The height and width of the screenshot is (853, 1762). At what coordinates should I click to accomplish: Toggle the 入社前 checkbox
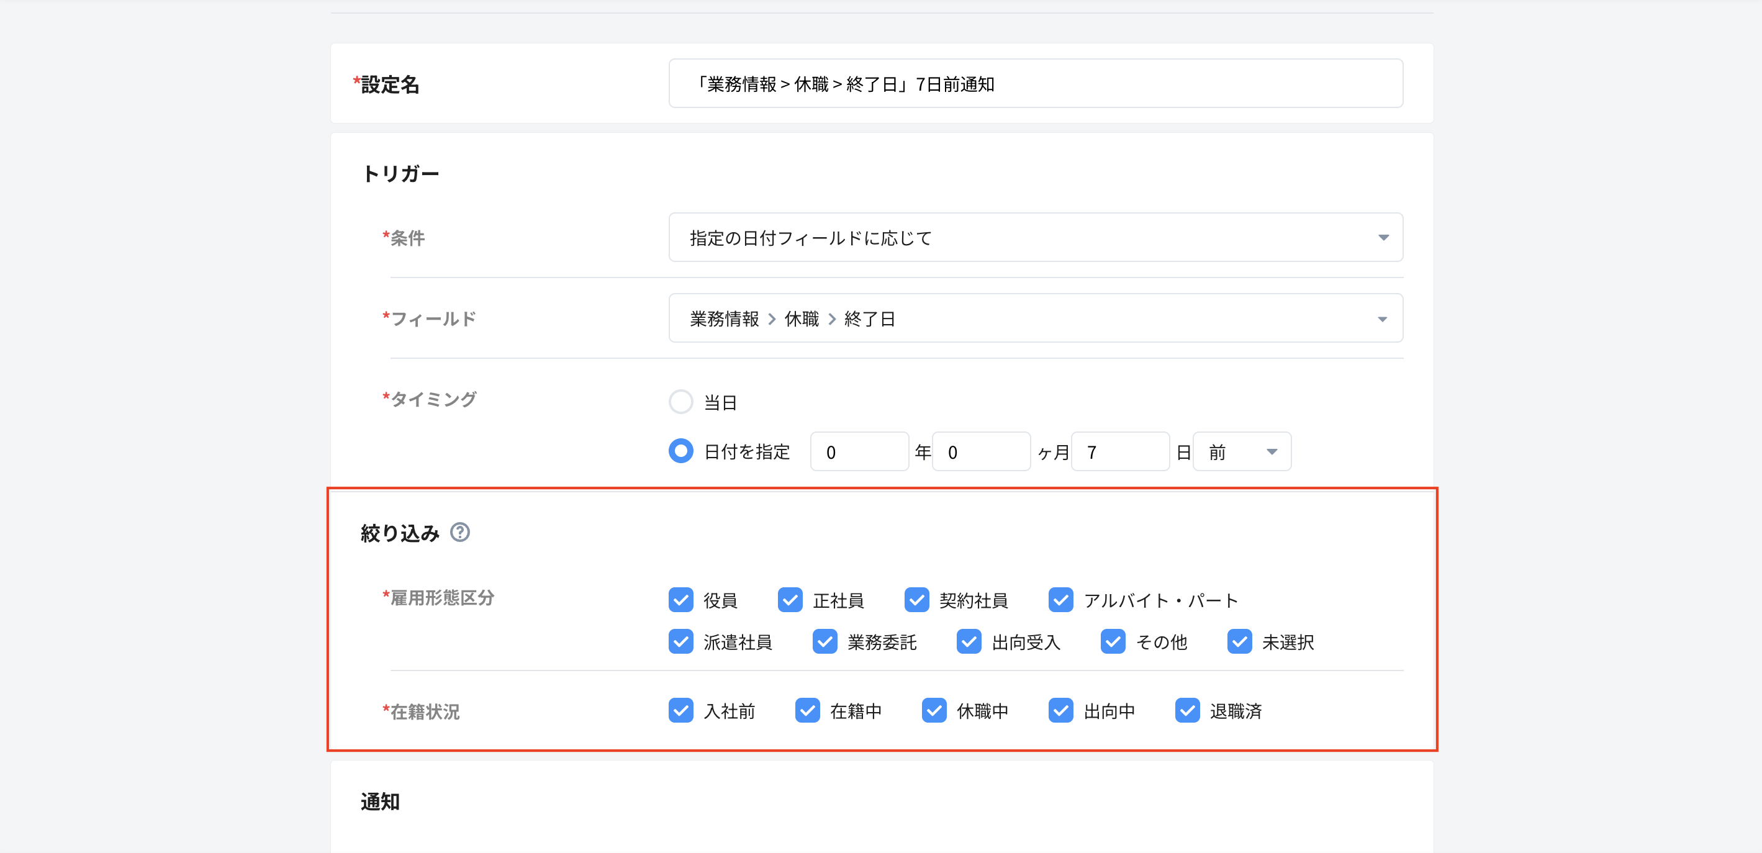tap(680, 711)
